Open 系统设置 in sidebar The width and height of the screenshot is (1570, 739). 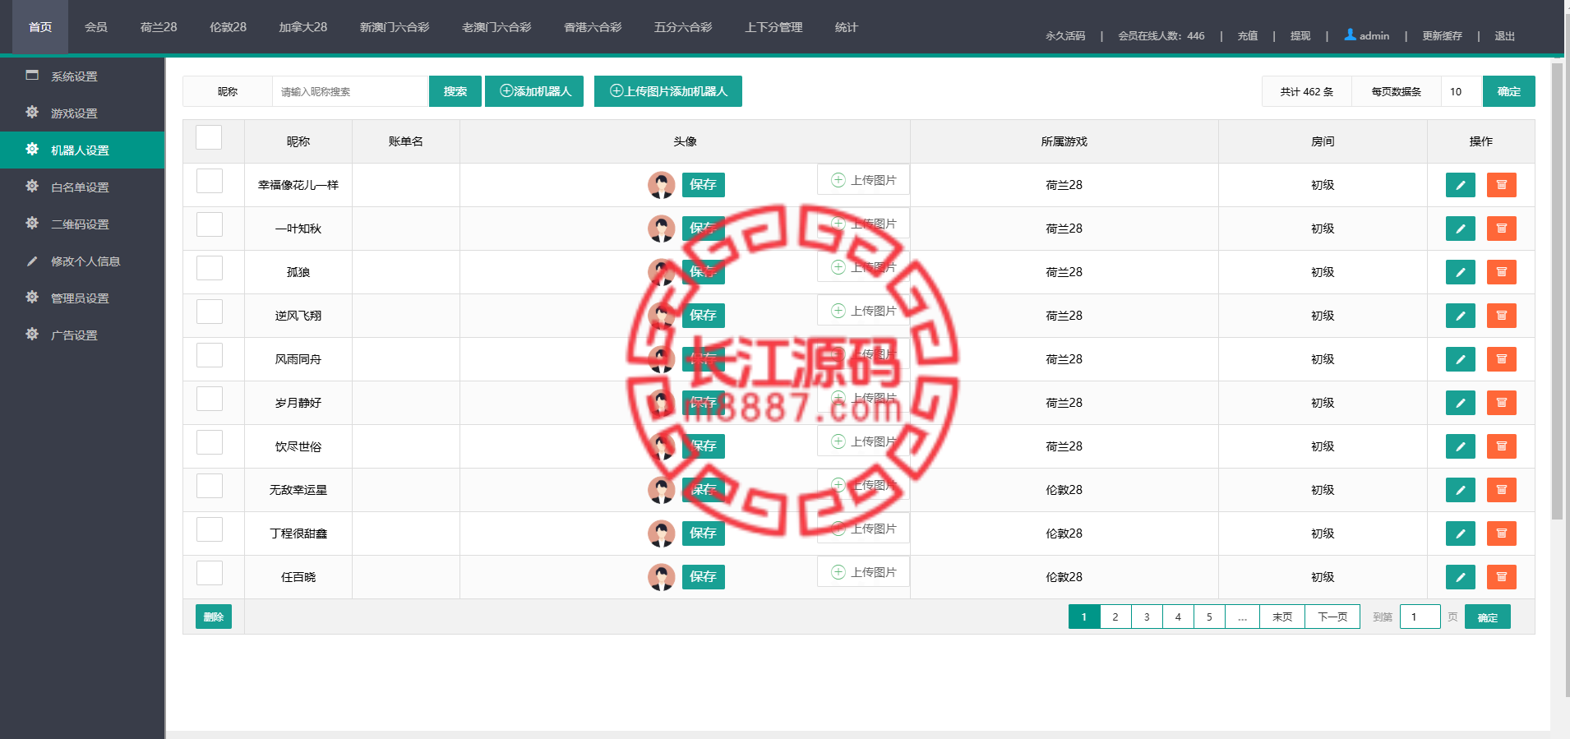pos(82,76)
